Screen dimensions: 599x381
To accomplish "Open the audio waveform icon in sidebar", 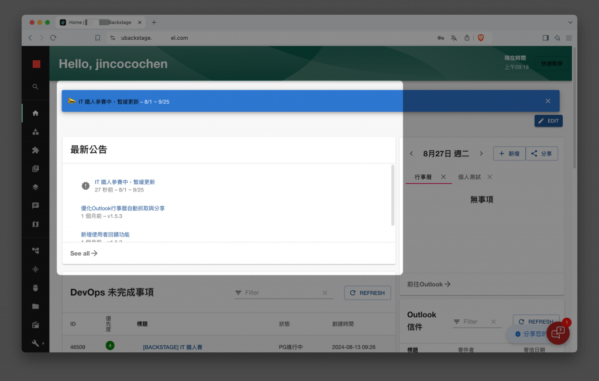I will pyautogui.click(x=35, y=269).
